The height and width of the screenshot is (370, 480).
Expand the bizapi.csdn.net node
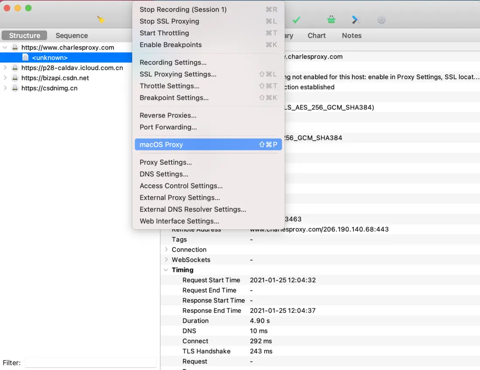(5, 78)
